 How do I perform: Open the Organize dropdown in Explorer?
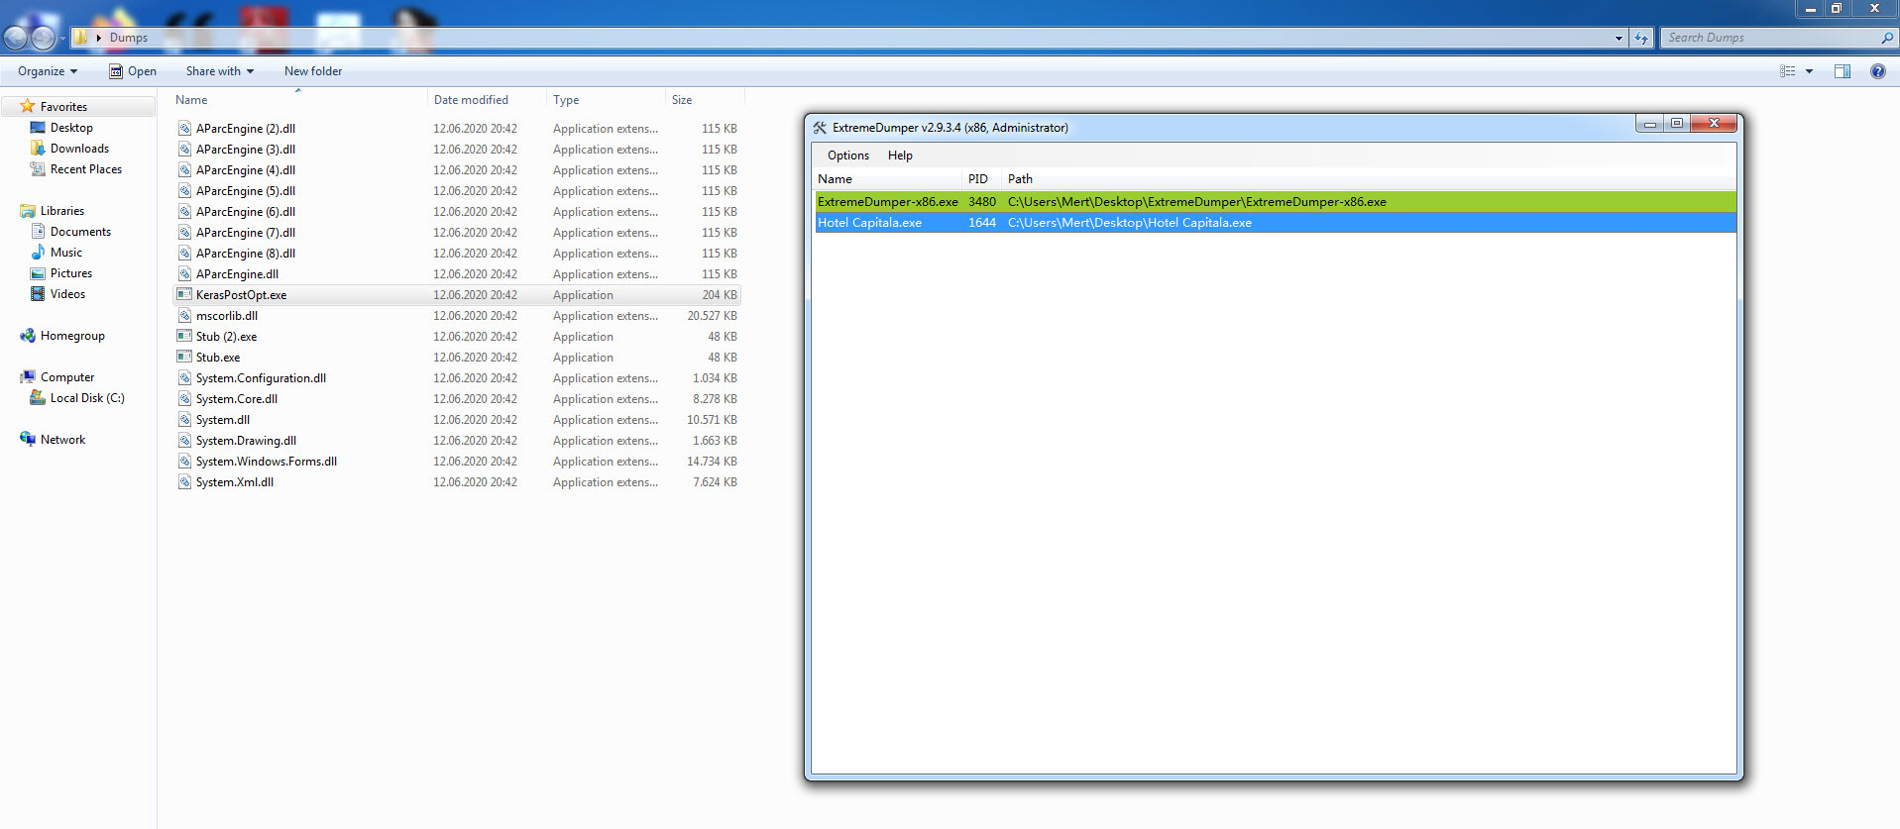click(47, 71)
